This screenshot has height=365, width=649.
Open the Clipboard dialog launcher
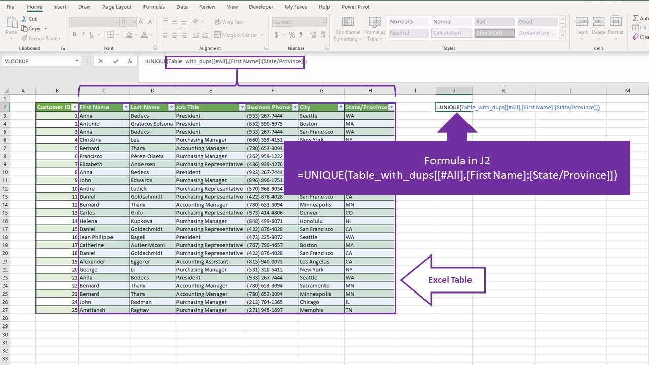[63, 48]
